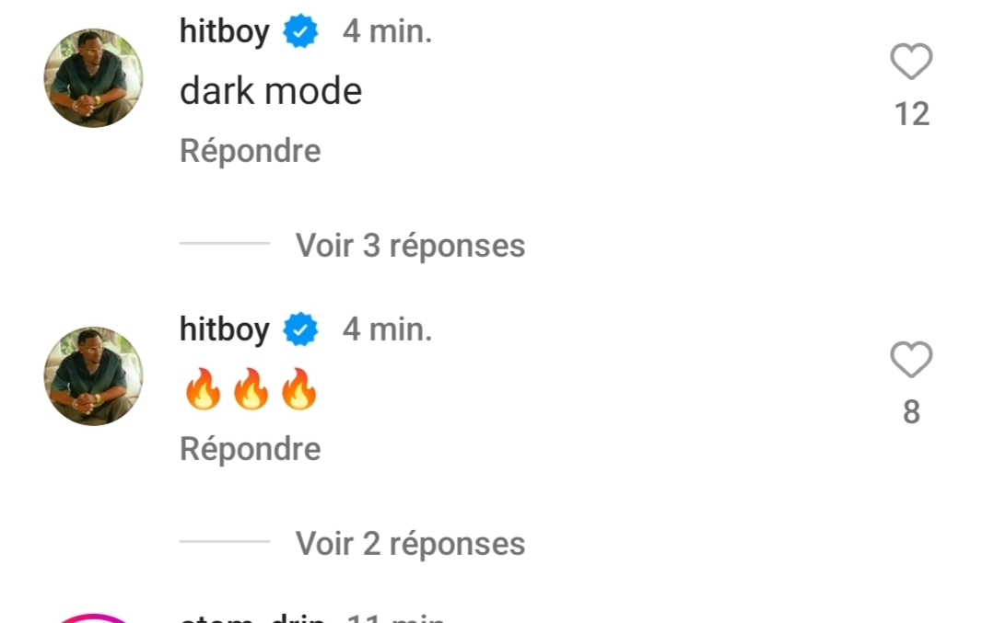Tap the "dark mode" comment text

pyautogui.click(x=271, y=91)
